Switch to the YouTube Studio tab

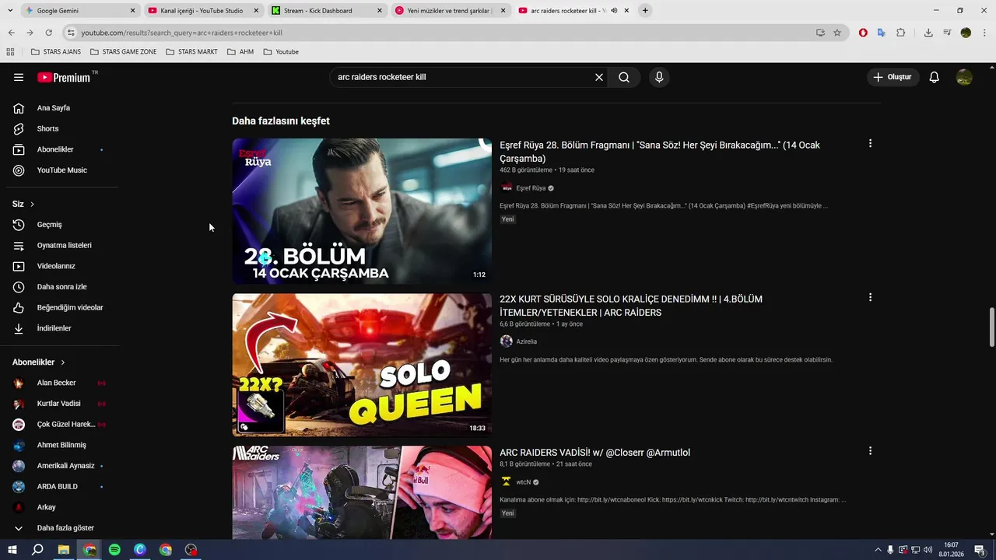coord(202,11)
